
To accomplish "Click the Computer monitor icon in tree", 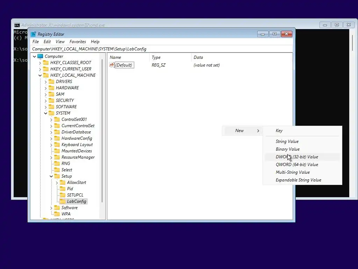I will (x=40, y=56).
